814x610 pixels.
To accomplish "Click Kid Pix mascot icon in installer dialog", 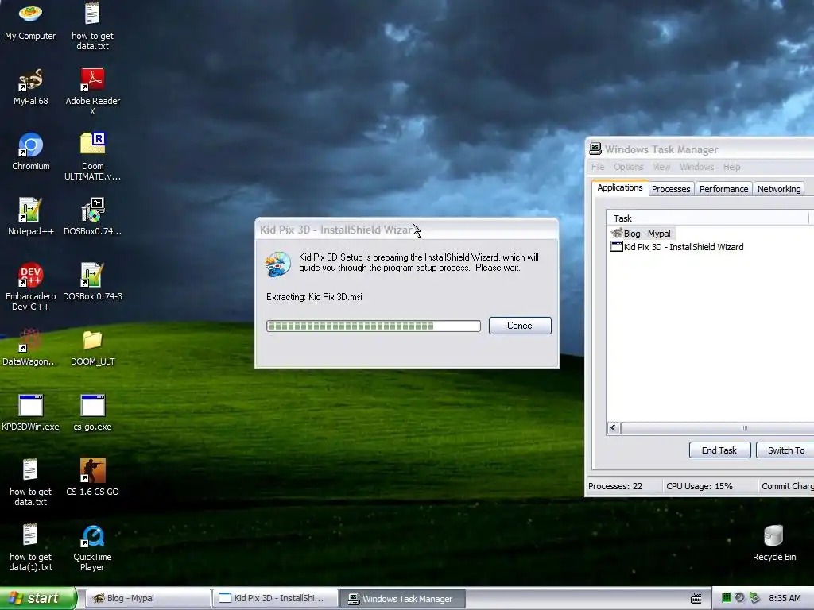I will [x=277, y=264].
